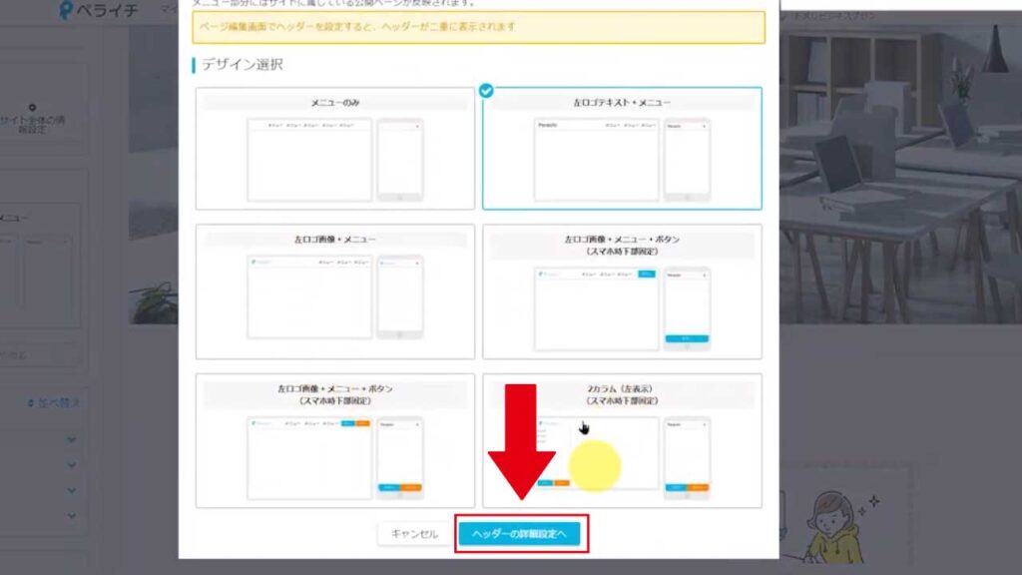This screenshot has height=575, width=1022.
Task: Choose the 左ロゴ画像・メニュー design card
Action: coord(335,291)
